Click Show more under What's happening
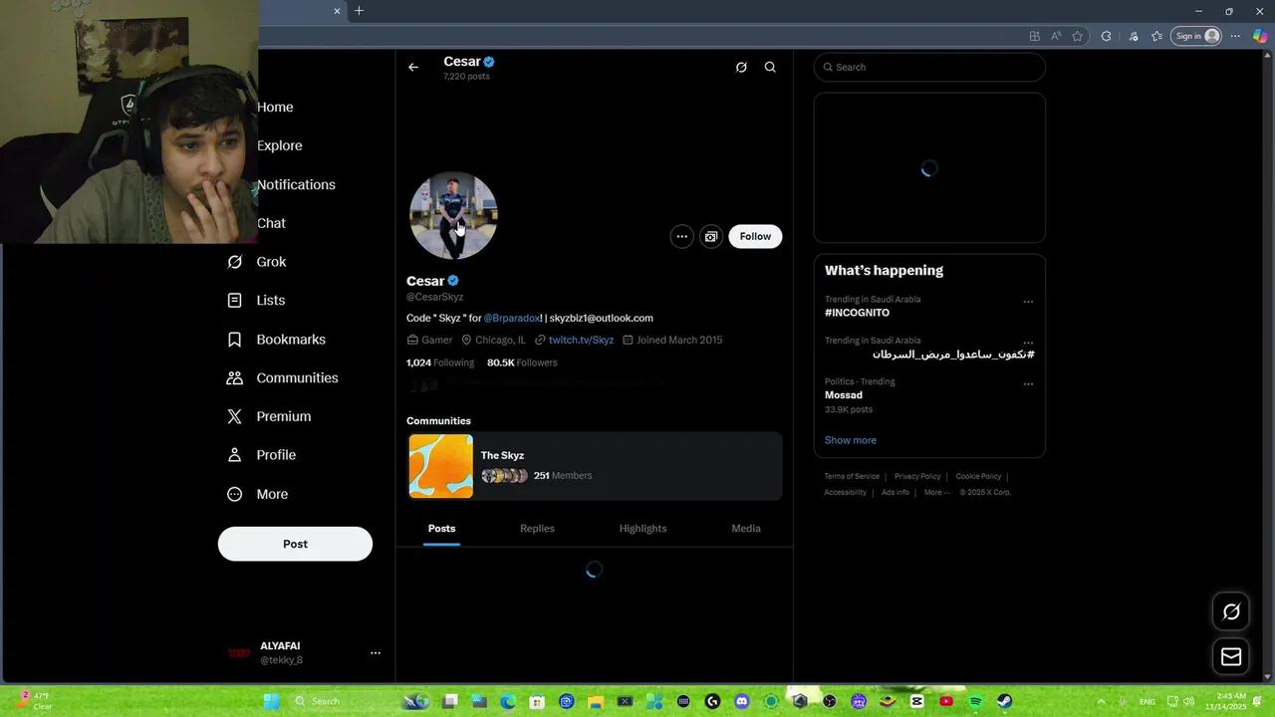Viewport: 1275px width, 717px height. tap(851, 440)
